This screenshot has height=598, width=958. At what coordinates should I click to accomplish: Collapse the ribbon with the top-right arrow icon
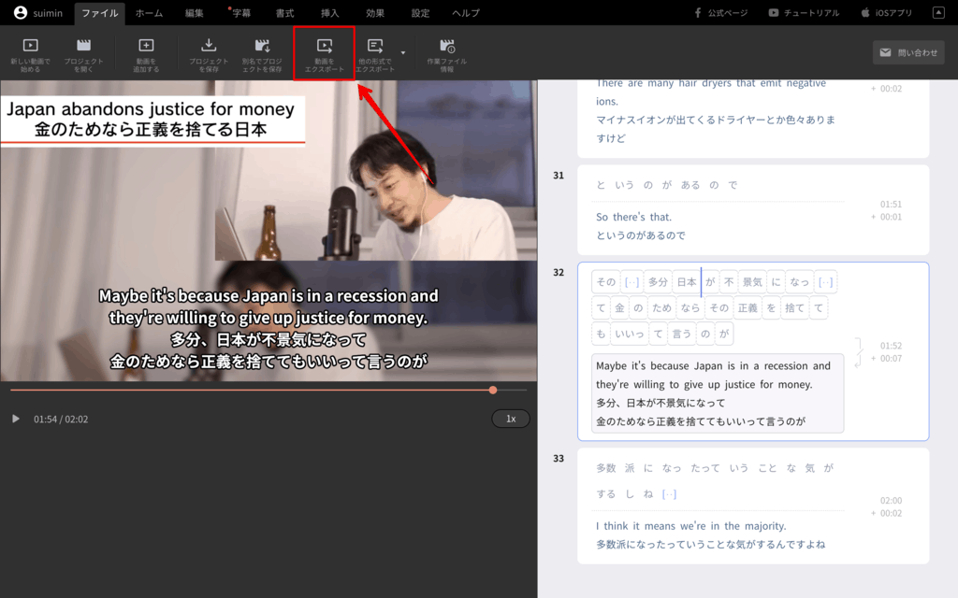tap(938, 13)
